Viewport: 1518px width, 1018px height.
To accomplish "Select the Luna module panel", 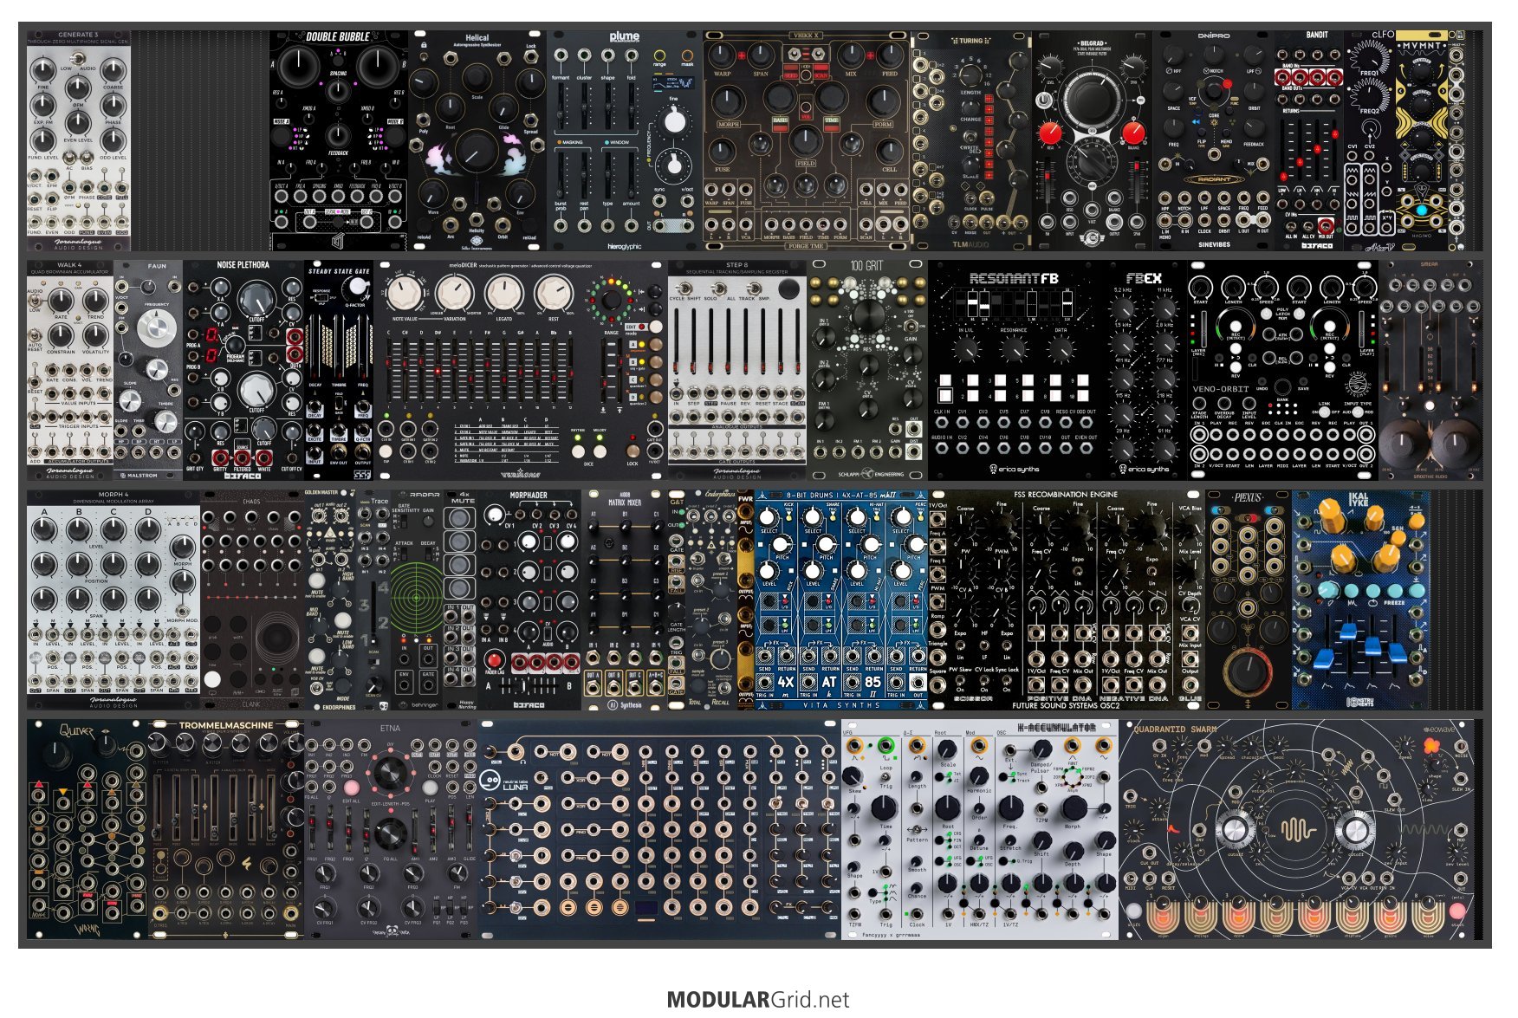I will tap(659, 829).
